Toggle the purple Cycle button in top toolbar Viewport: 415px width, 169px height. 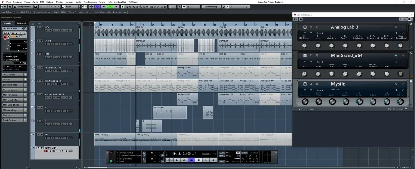click(98, 7)
